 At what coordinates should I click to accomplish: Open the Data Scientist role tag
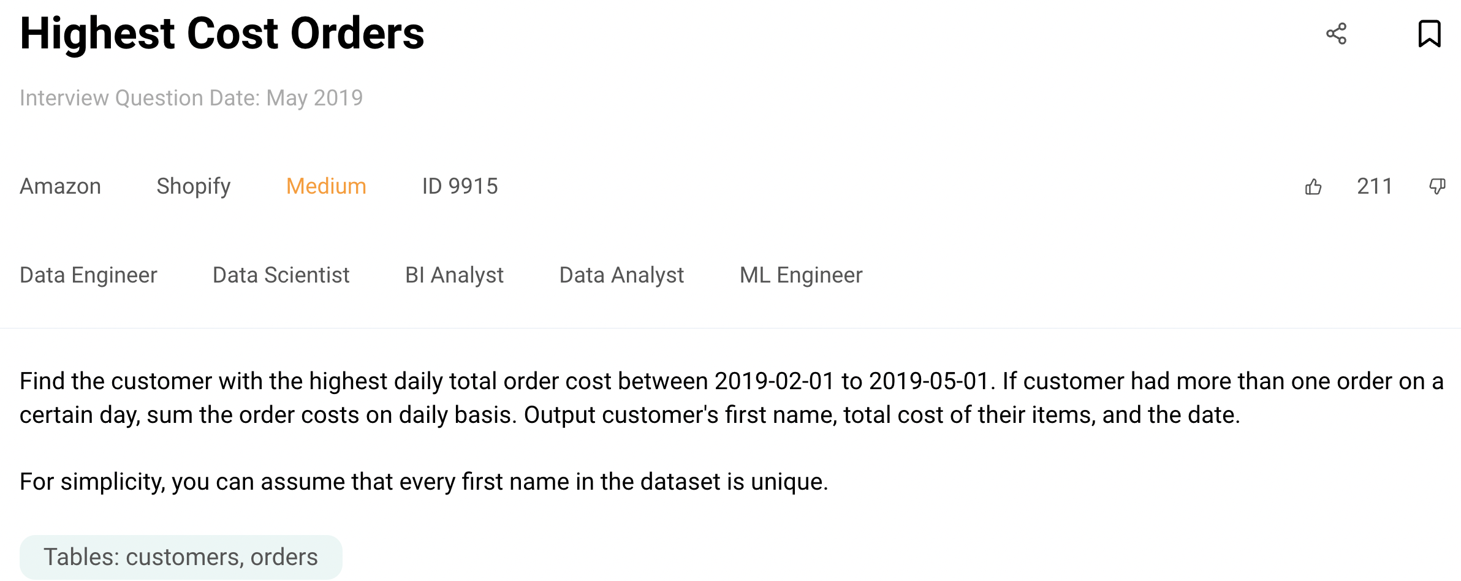click(281, 275)
